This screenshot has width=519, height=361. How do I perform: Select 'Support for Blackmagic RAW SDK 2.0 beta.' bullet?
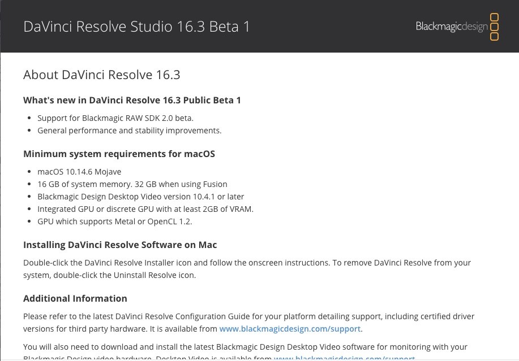115,118
